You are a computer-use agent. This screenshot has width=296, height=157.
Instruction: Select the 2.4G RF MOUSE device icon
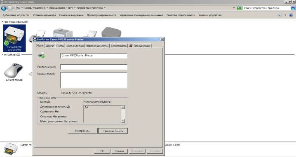coord(14,72)
